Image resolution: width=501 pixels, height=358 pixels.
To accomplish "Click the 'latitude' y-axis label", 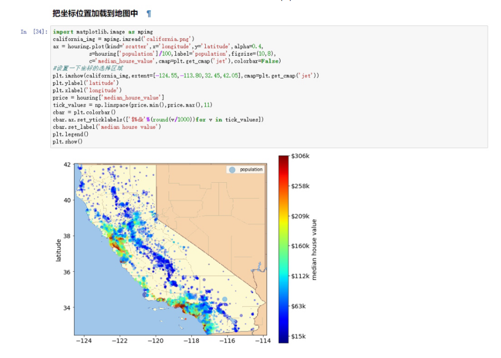I will tap(58, 250).
